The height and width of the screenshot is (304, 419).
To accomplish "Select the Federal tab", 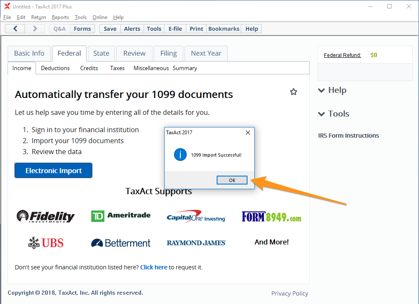I will (69, 54).
